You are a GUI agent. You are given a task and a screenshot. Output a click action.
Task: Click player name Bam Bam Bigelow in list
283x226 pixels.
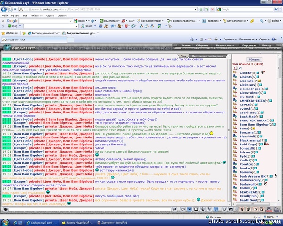click(254, 124)
